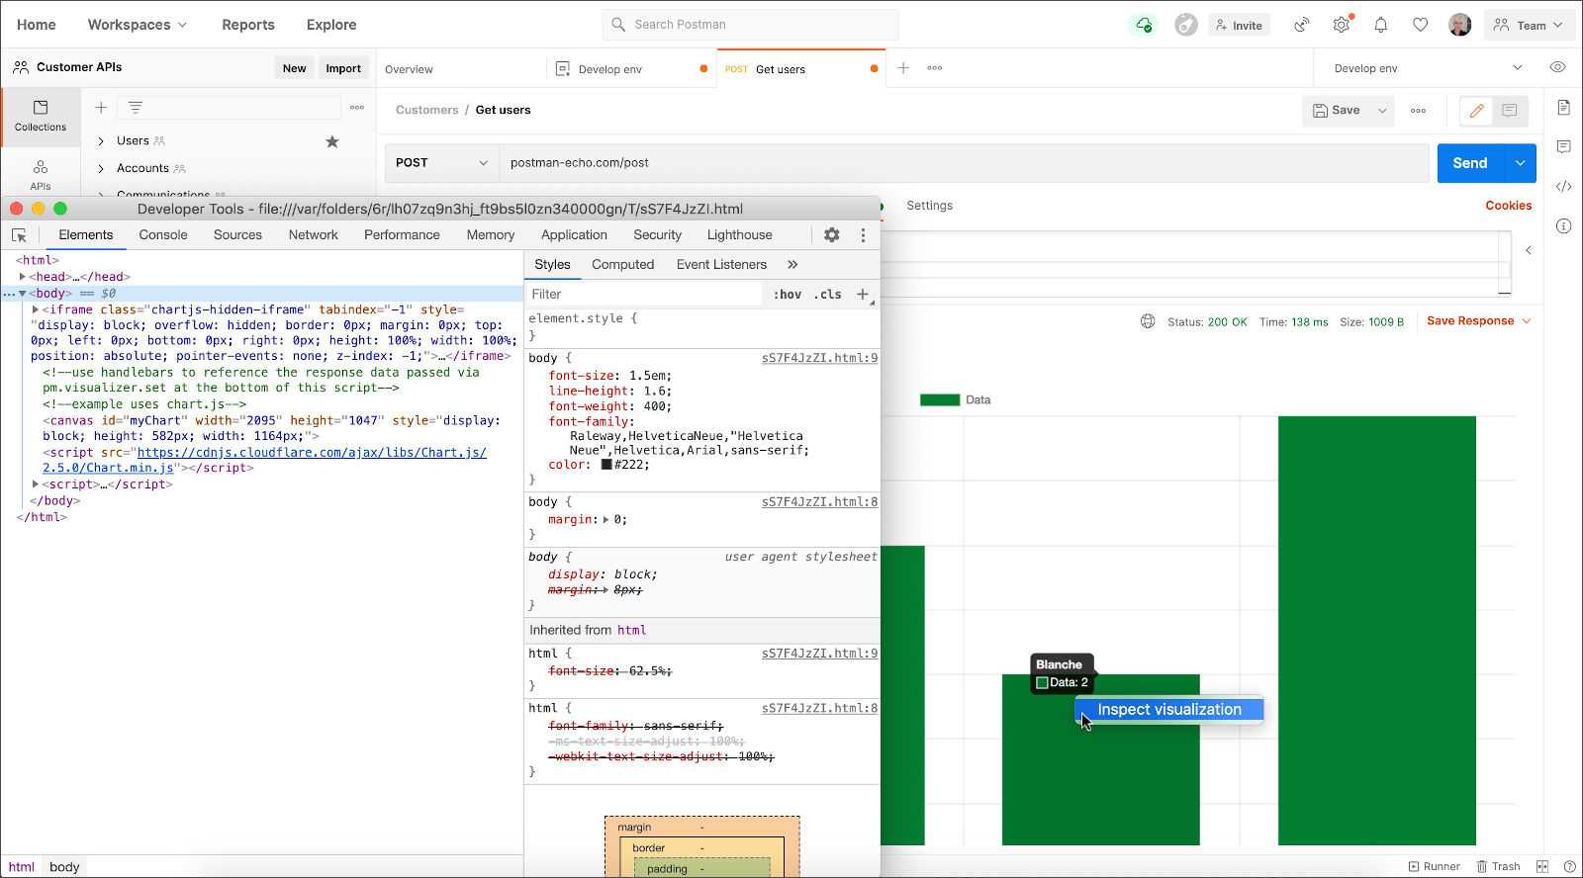Open a new request tab with plus

[903, 68]
